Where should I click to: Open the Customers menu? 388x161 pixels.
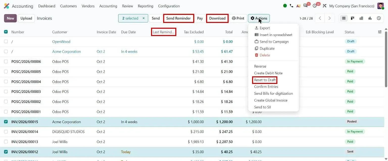point(68,6)
